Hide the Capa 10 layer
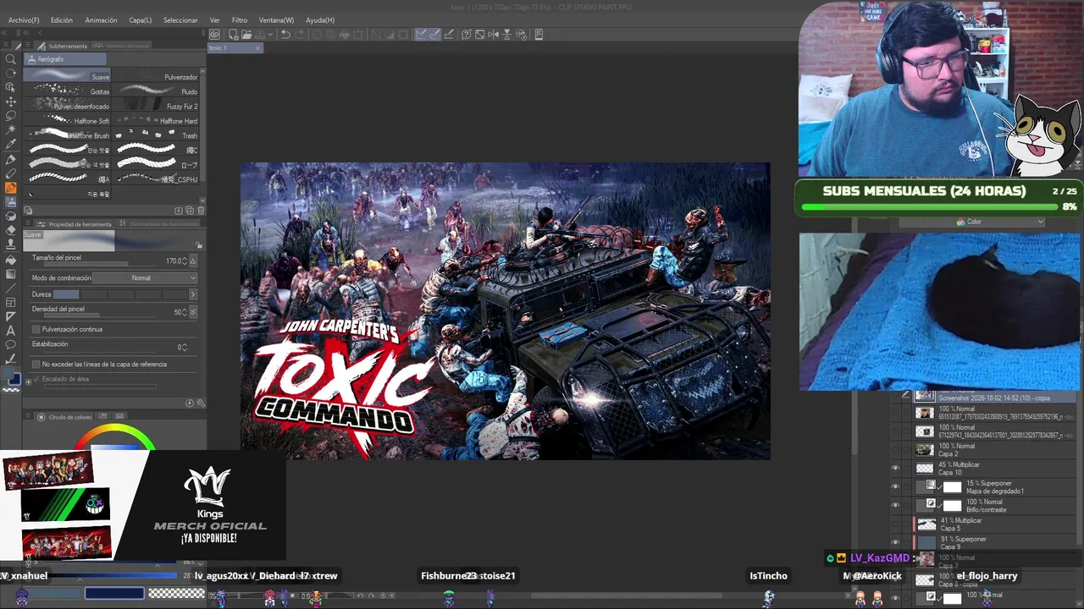The width and height of the screenshot is (1084, 609). (895, 468)
